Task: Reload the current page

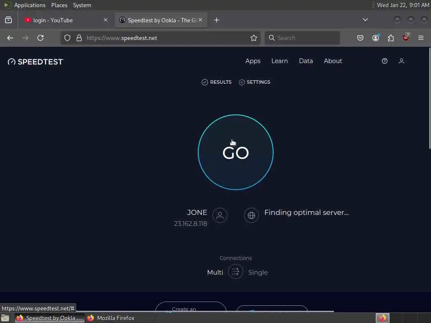Action: (x=40, y=38)
